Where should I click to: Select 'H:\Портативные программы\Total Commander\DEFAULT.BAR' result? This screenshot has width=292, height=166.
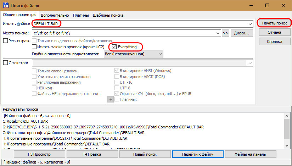coord(56,144)
